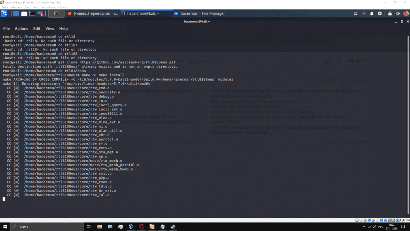Click VirtualBox recording status icon
The width and height of the screenshot is (410, 231).
point(385,220)
